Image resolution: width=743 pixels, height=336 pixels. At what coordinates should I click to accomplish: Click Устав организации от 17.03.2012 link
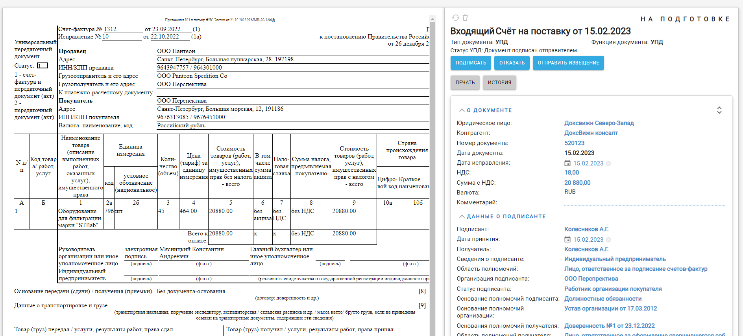(x=610, y=308)
